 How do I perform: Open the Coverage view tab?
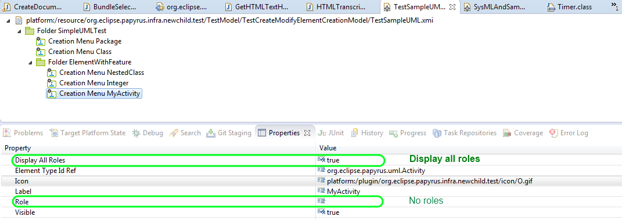[x=523, y=133]
